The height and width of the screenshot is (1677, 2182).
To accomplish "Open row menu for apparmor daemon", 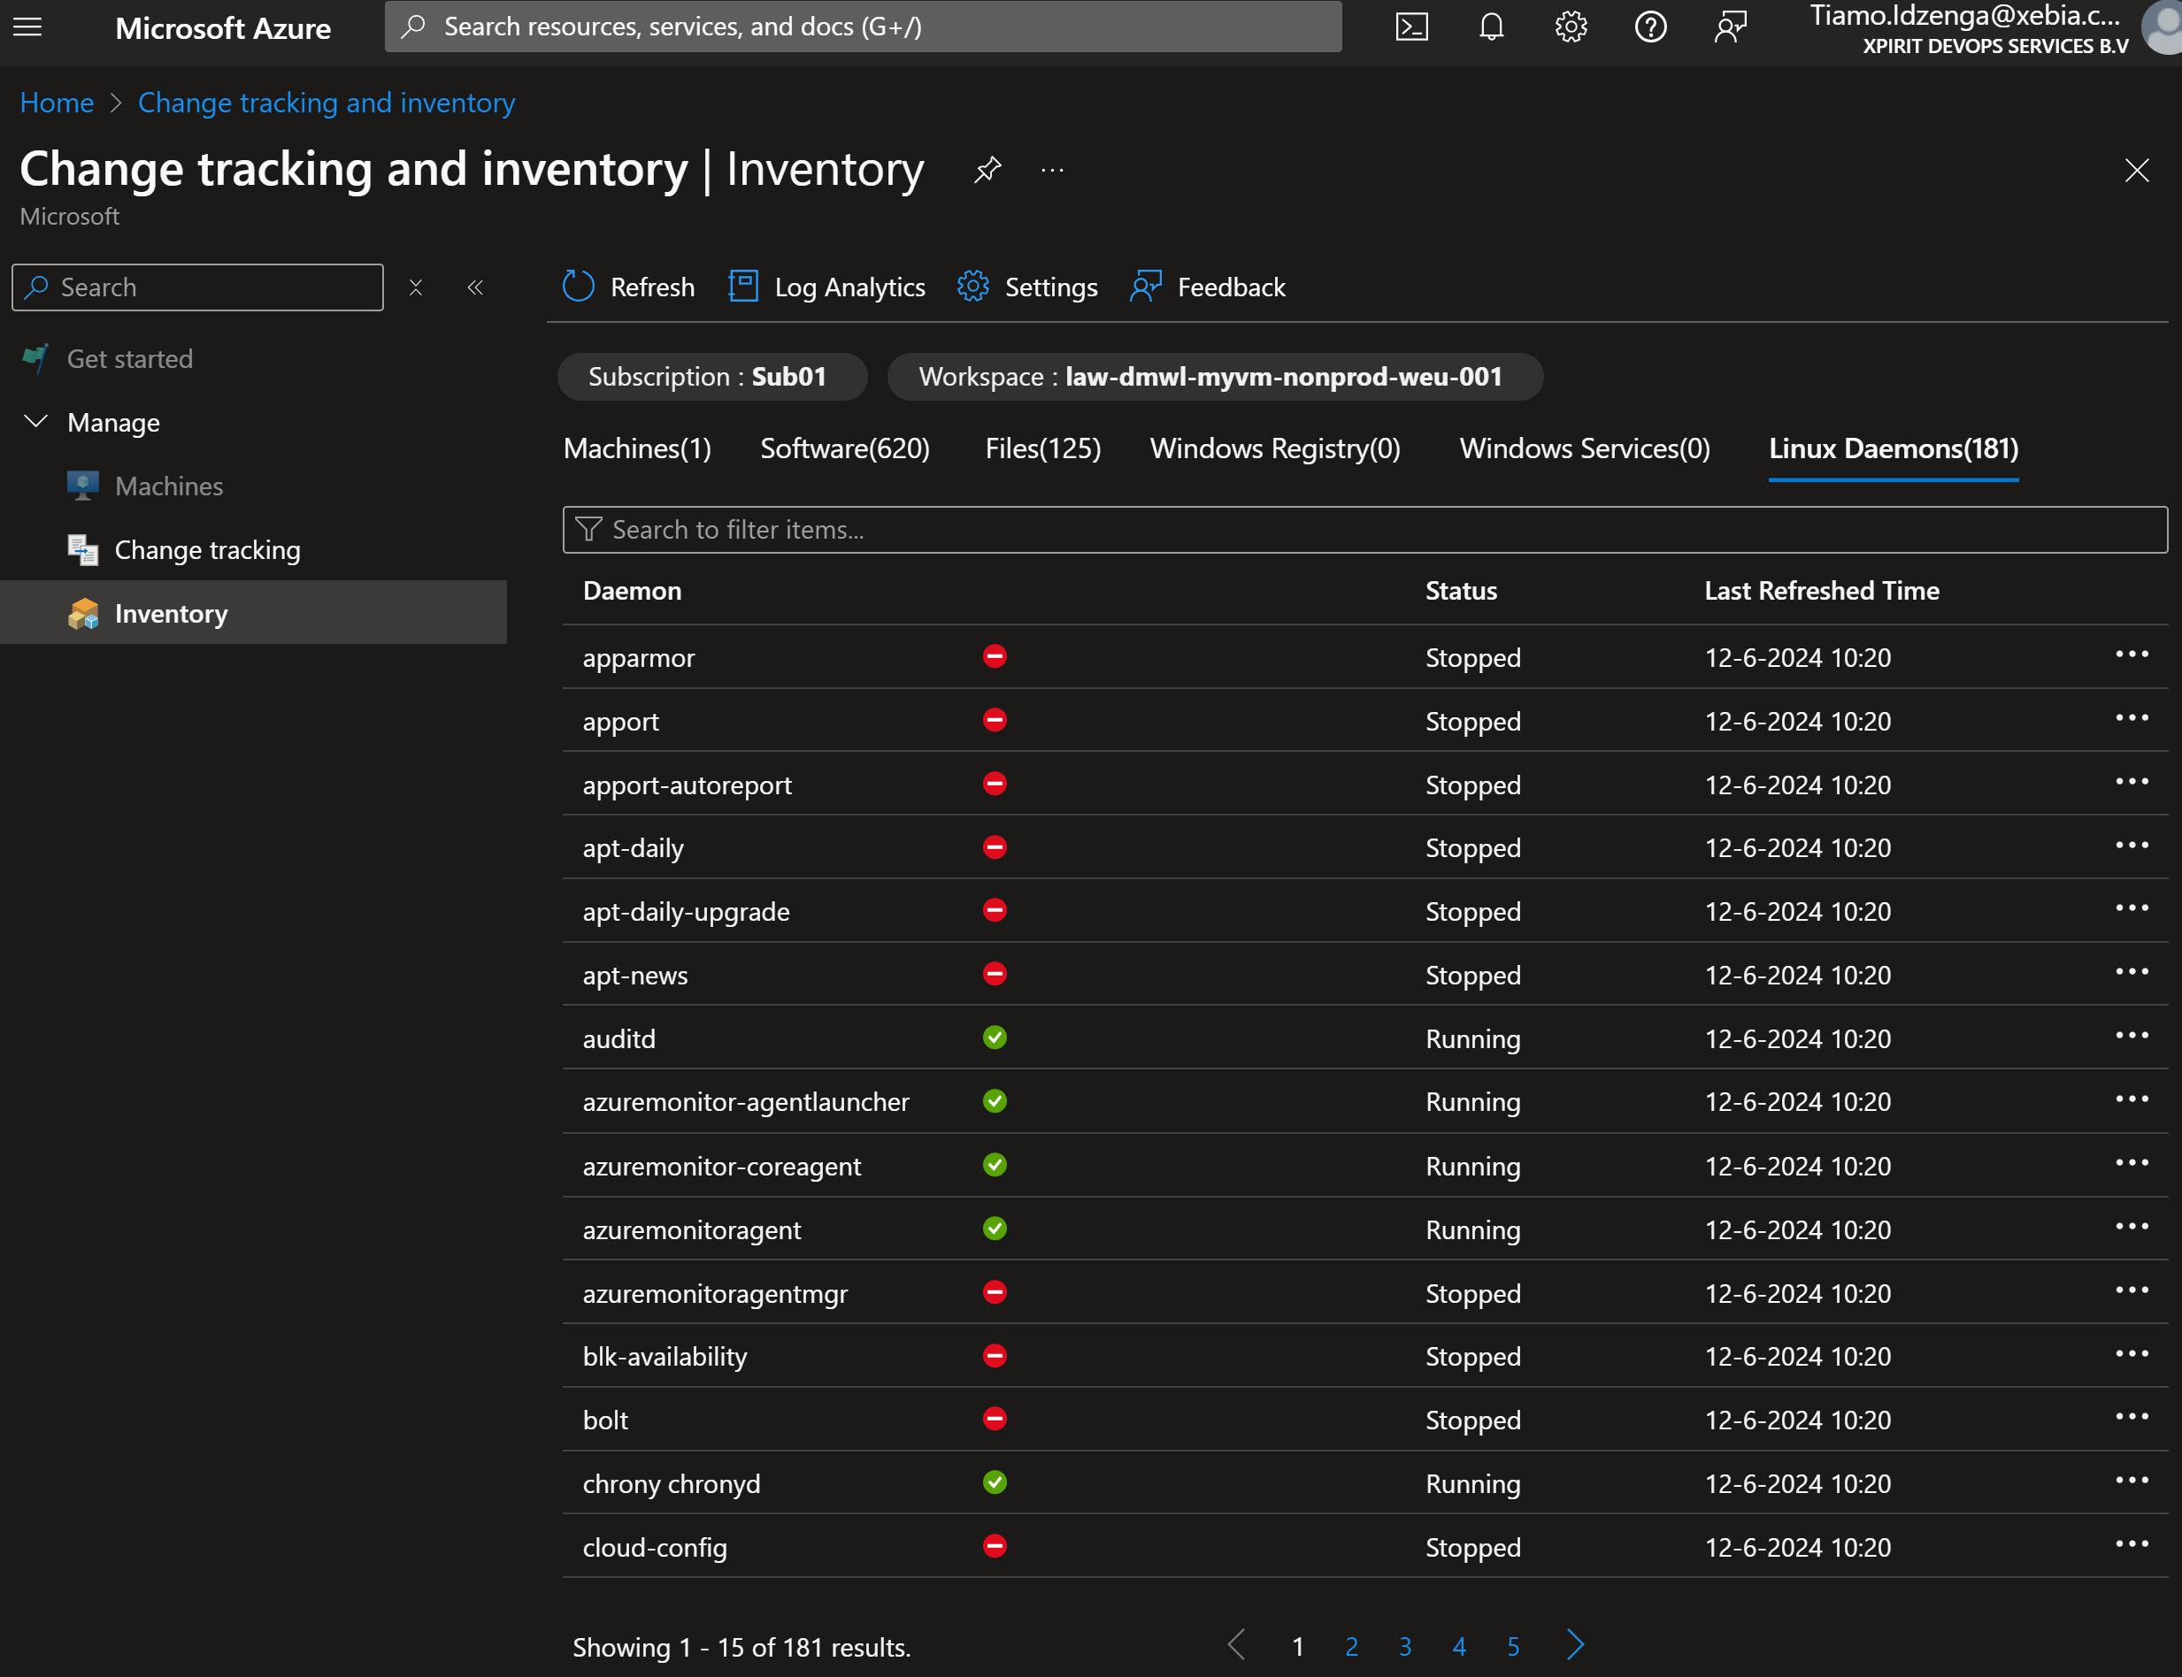I will [2131, 655].
